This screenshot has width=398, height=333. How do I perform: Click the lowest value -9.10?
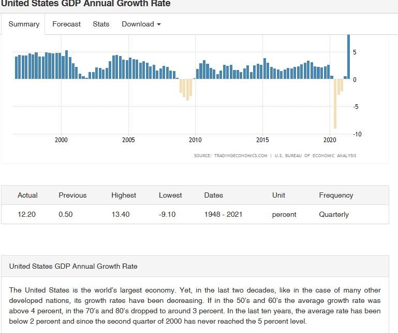[167, 214]
